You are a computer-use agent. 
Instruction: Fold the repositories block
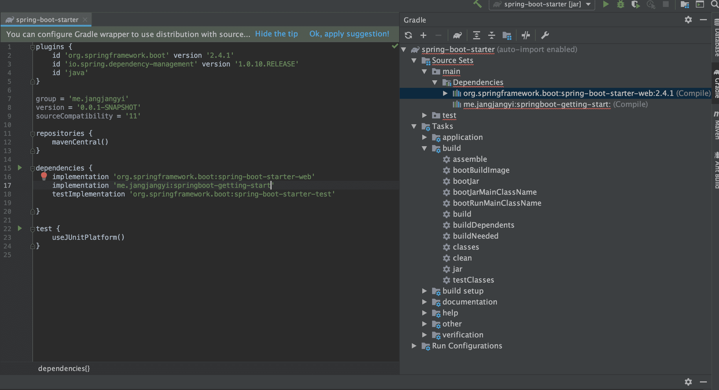(x=32, y=134)
